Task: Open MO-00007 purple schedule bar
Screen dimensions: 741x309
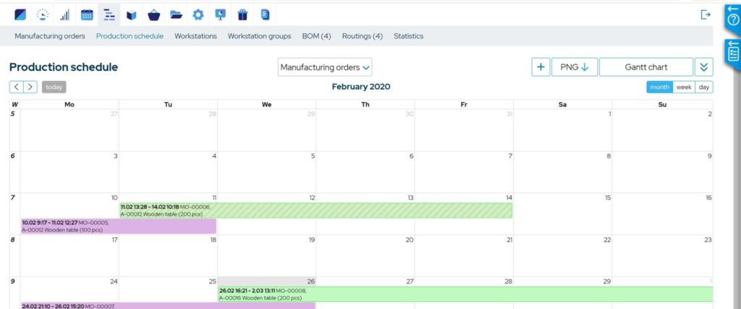Action: (x=168, y=305)
